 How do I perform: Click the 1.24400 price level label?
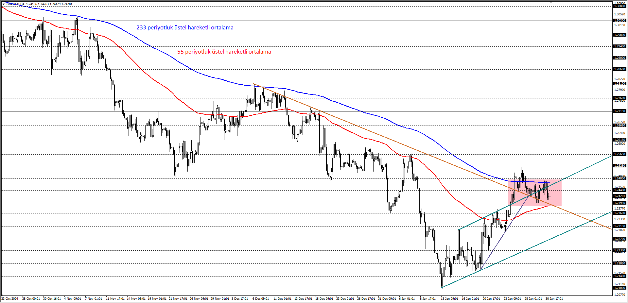[x=619, y=190]
